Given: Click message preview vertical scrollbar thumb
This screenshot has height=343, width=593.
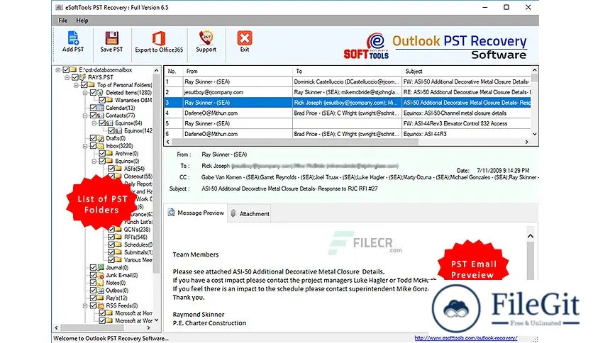Looking at the screenshot, I should [530, 259].
